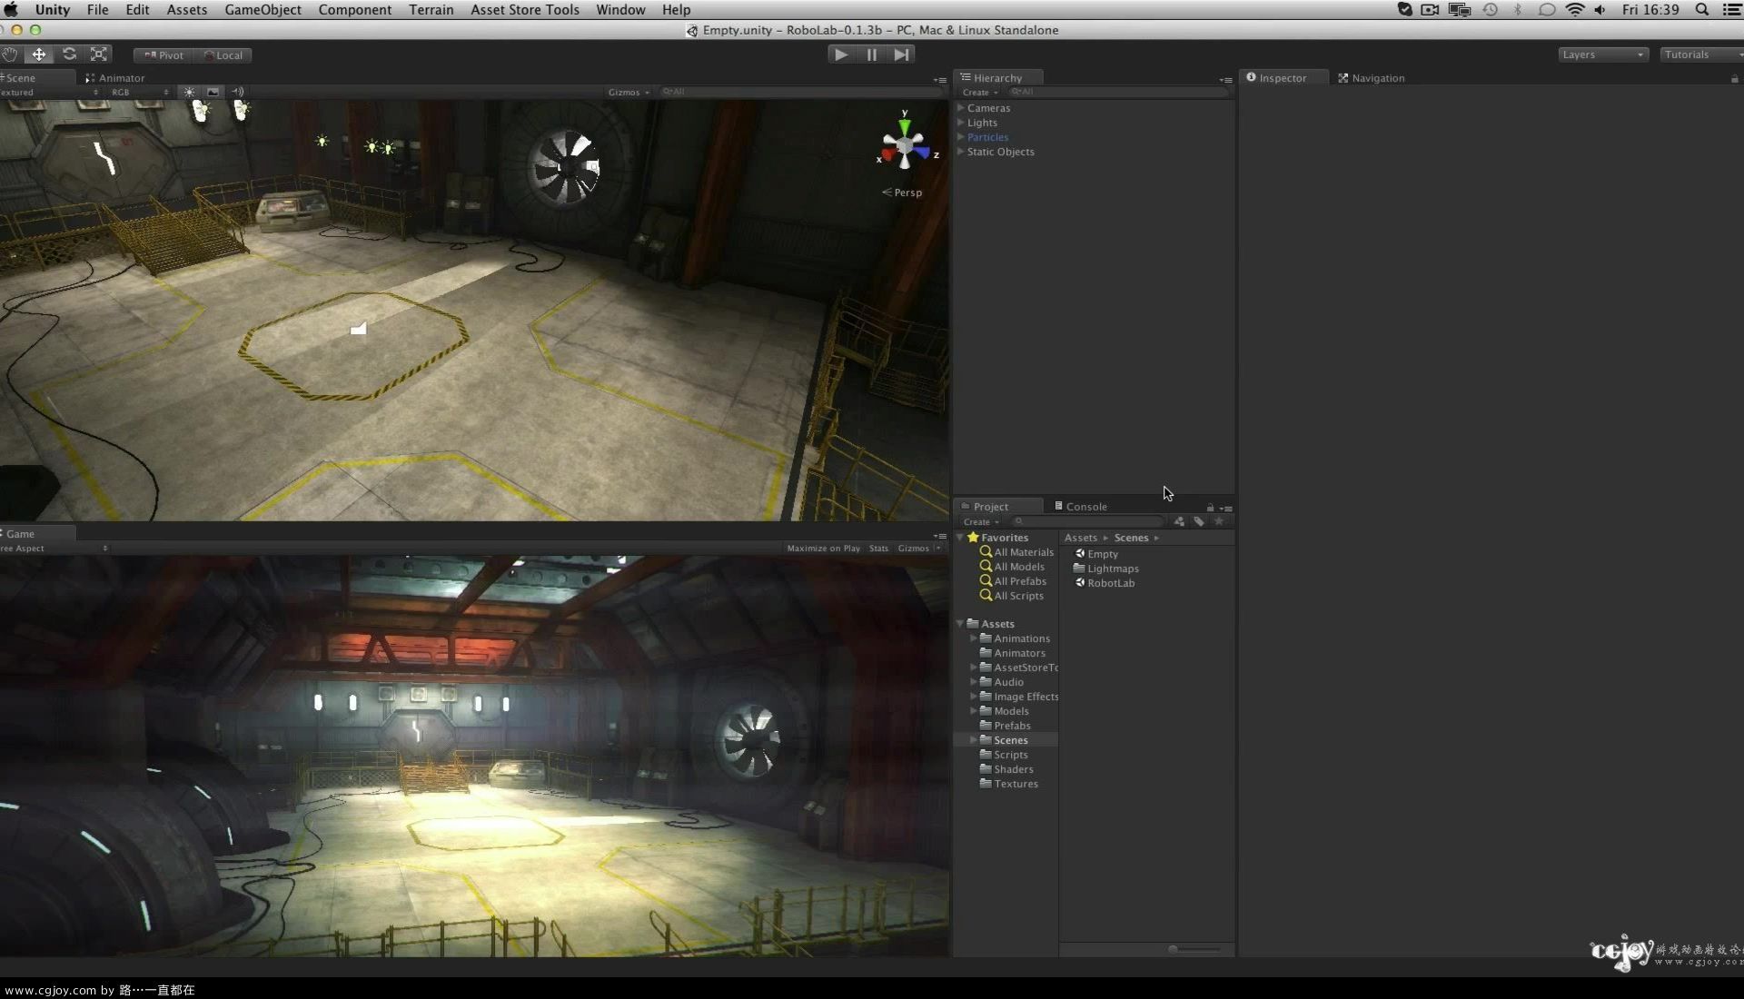Click the Play button to run scene

[841, 54]
